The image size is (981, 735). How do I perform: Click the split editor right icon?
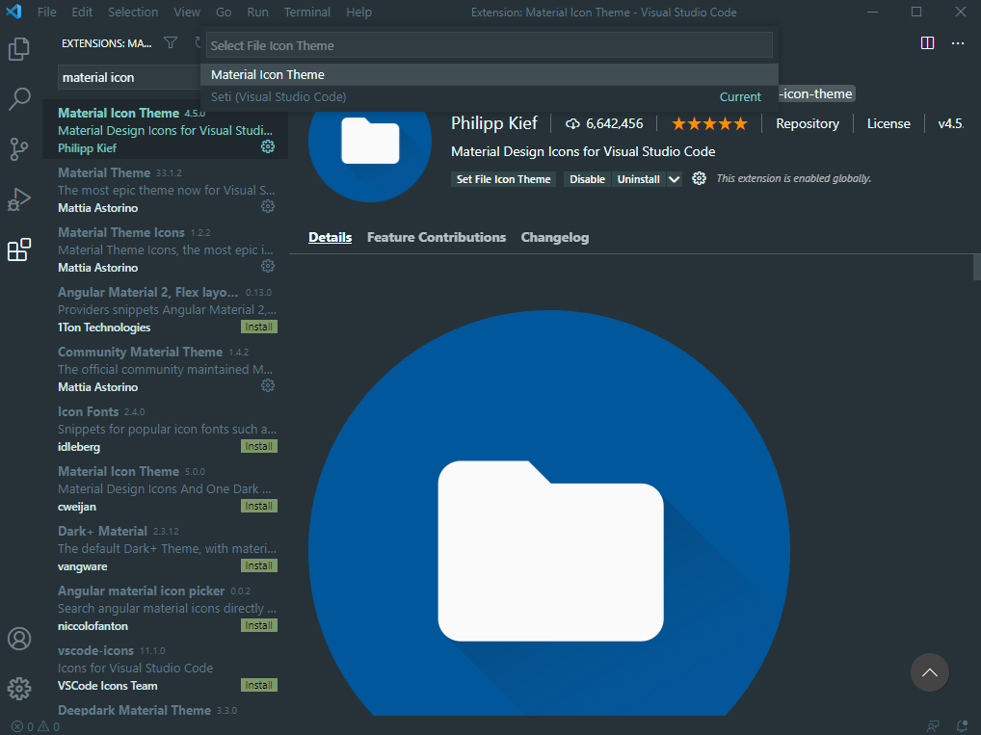(x=927, y=42)
